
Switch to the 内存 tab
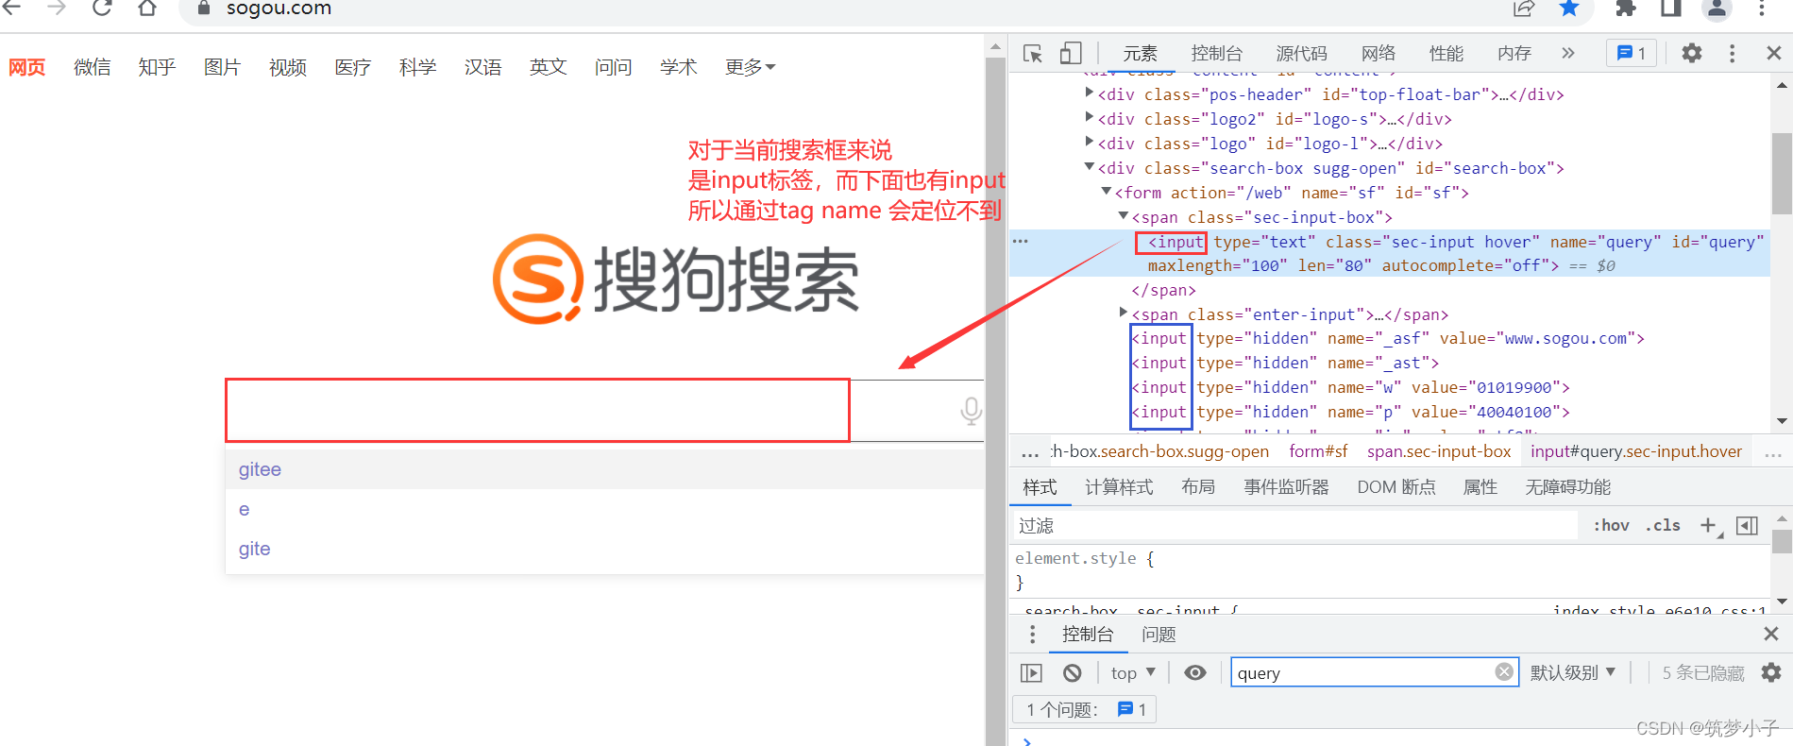1514,54
